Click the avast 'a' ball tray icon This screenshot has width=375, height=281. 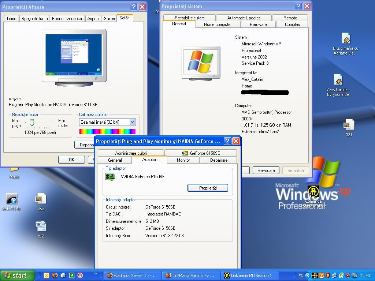click(x=354, y=276)
